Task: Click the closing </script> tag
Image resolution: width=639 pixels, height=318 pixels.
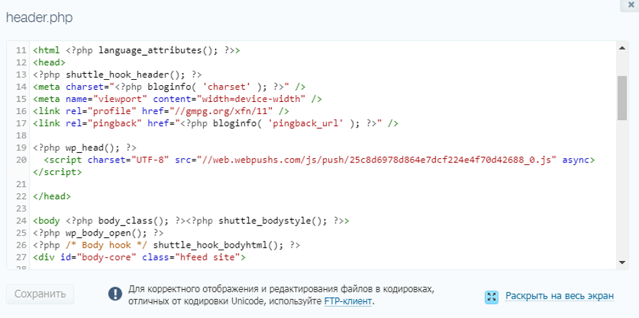Action: click(57, 172)
